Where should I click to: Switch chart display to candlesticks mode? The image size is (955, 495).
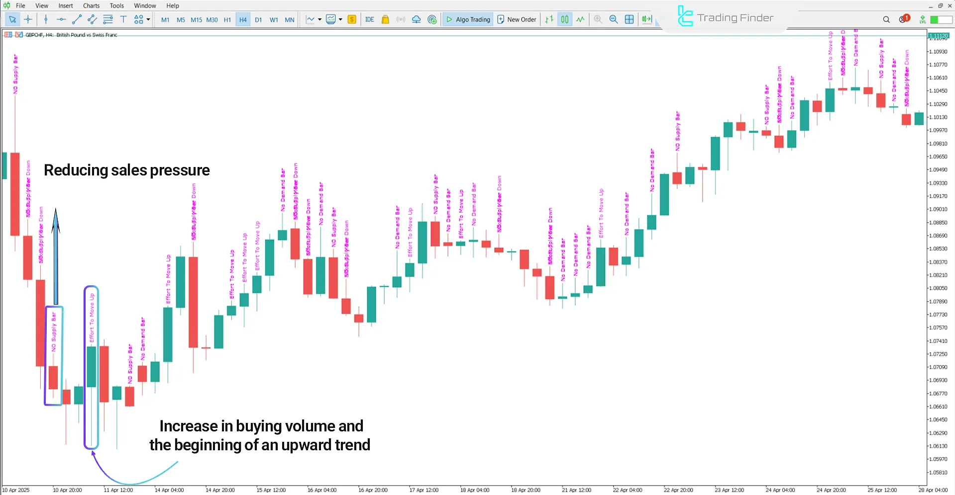coord(564,19)
